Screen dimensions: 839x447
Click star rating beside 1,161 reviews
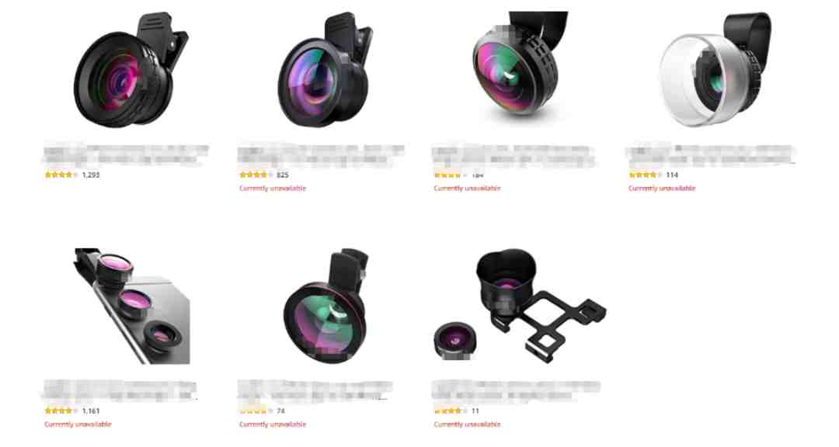(x=61, y=411)
